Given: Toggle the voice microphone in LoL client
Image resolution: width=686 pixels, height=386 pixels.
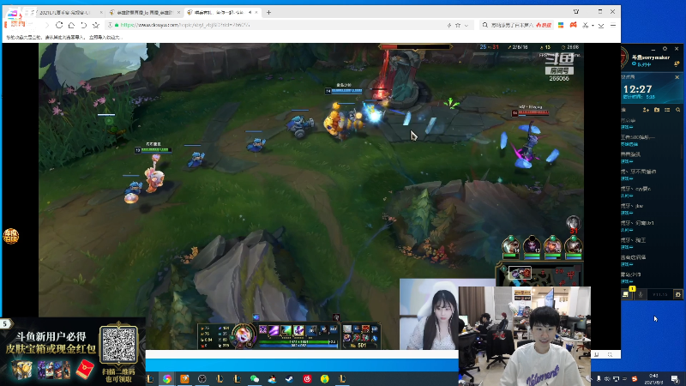Looking at the screenshot, I should 641,294.
